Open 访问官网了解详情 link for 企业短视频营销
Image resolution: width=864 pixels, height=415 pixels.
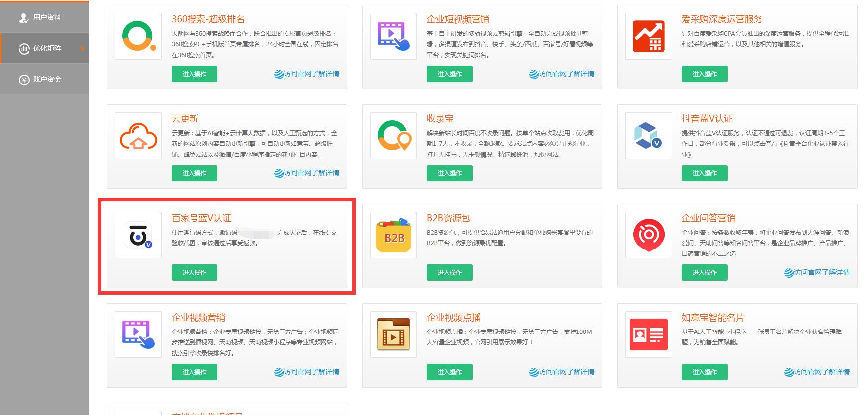[562, 74]
